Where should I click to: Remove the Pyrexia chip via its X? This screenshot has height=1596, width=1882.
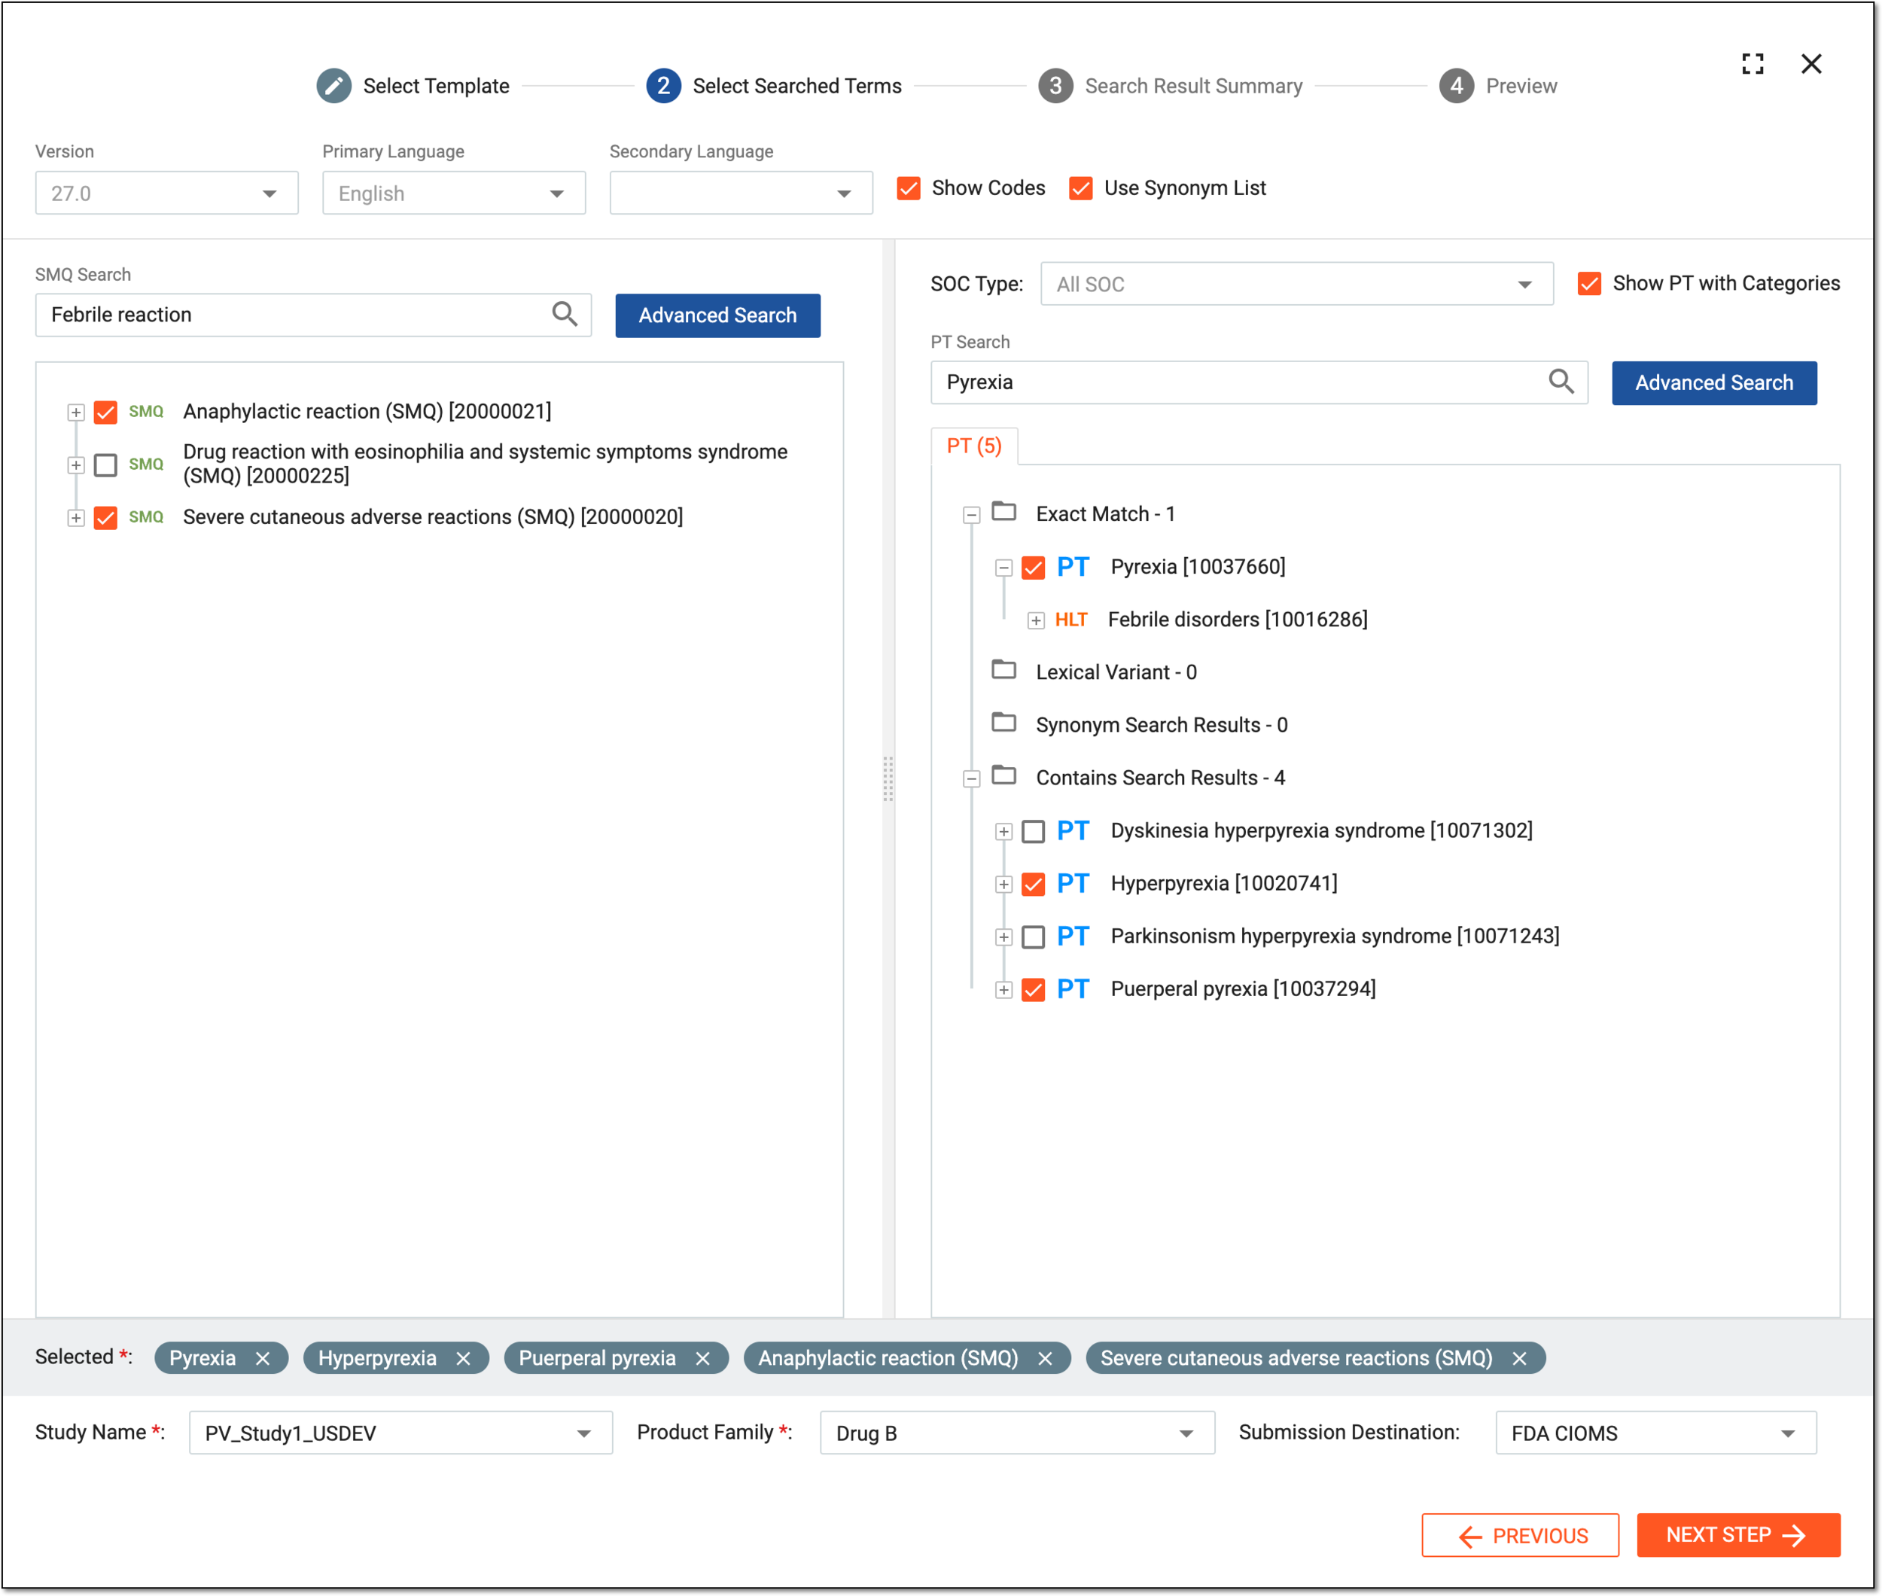tap(263, 1358)
